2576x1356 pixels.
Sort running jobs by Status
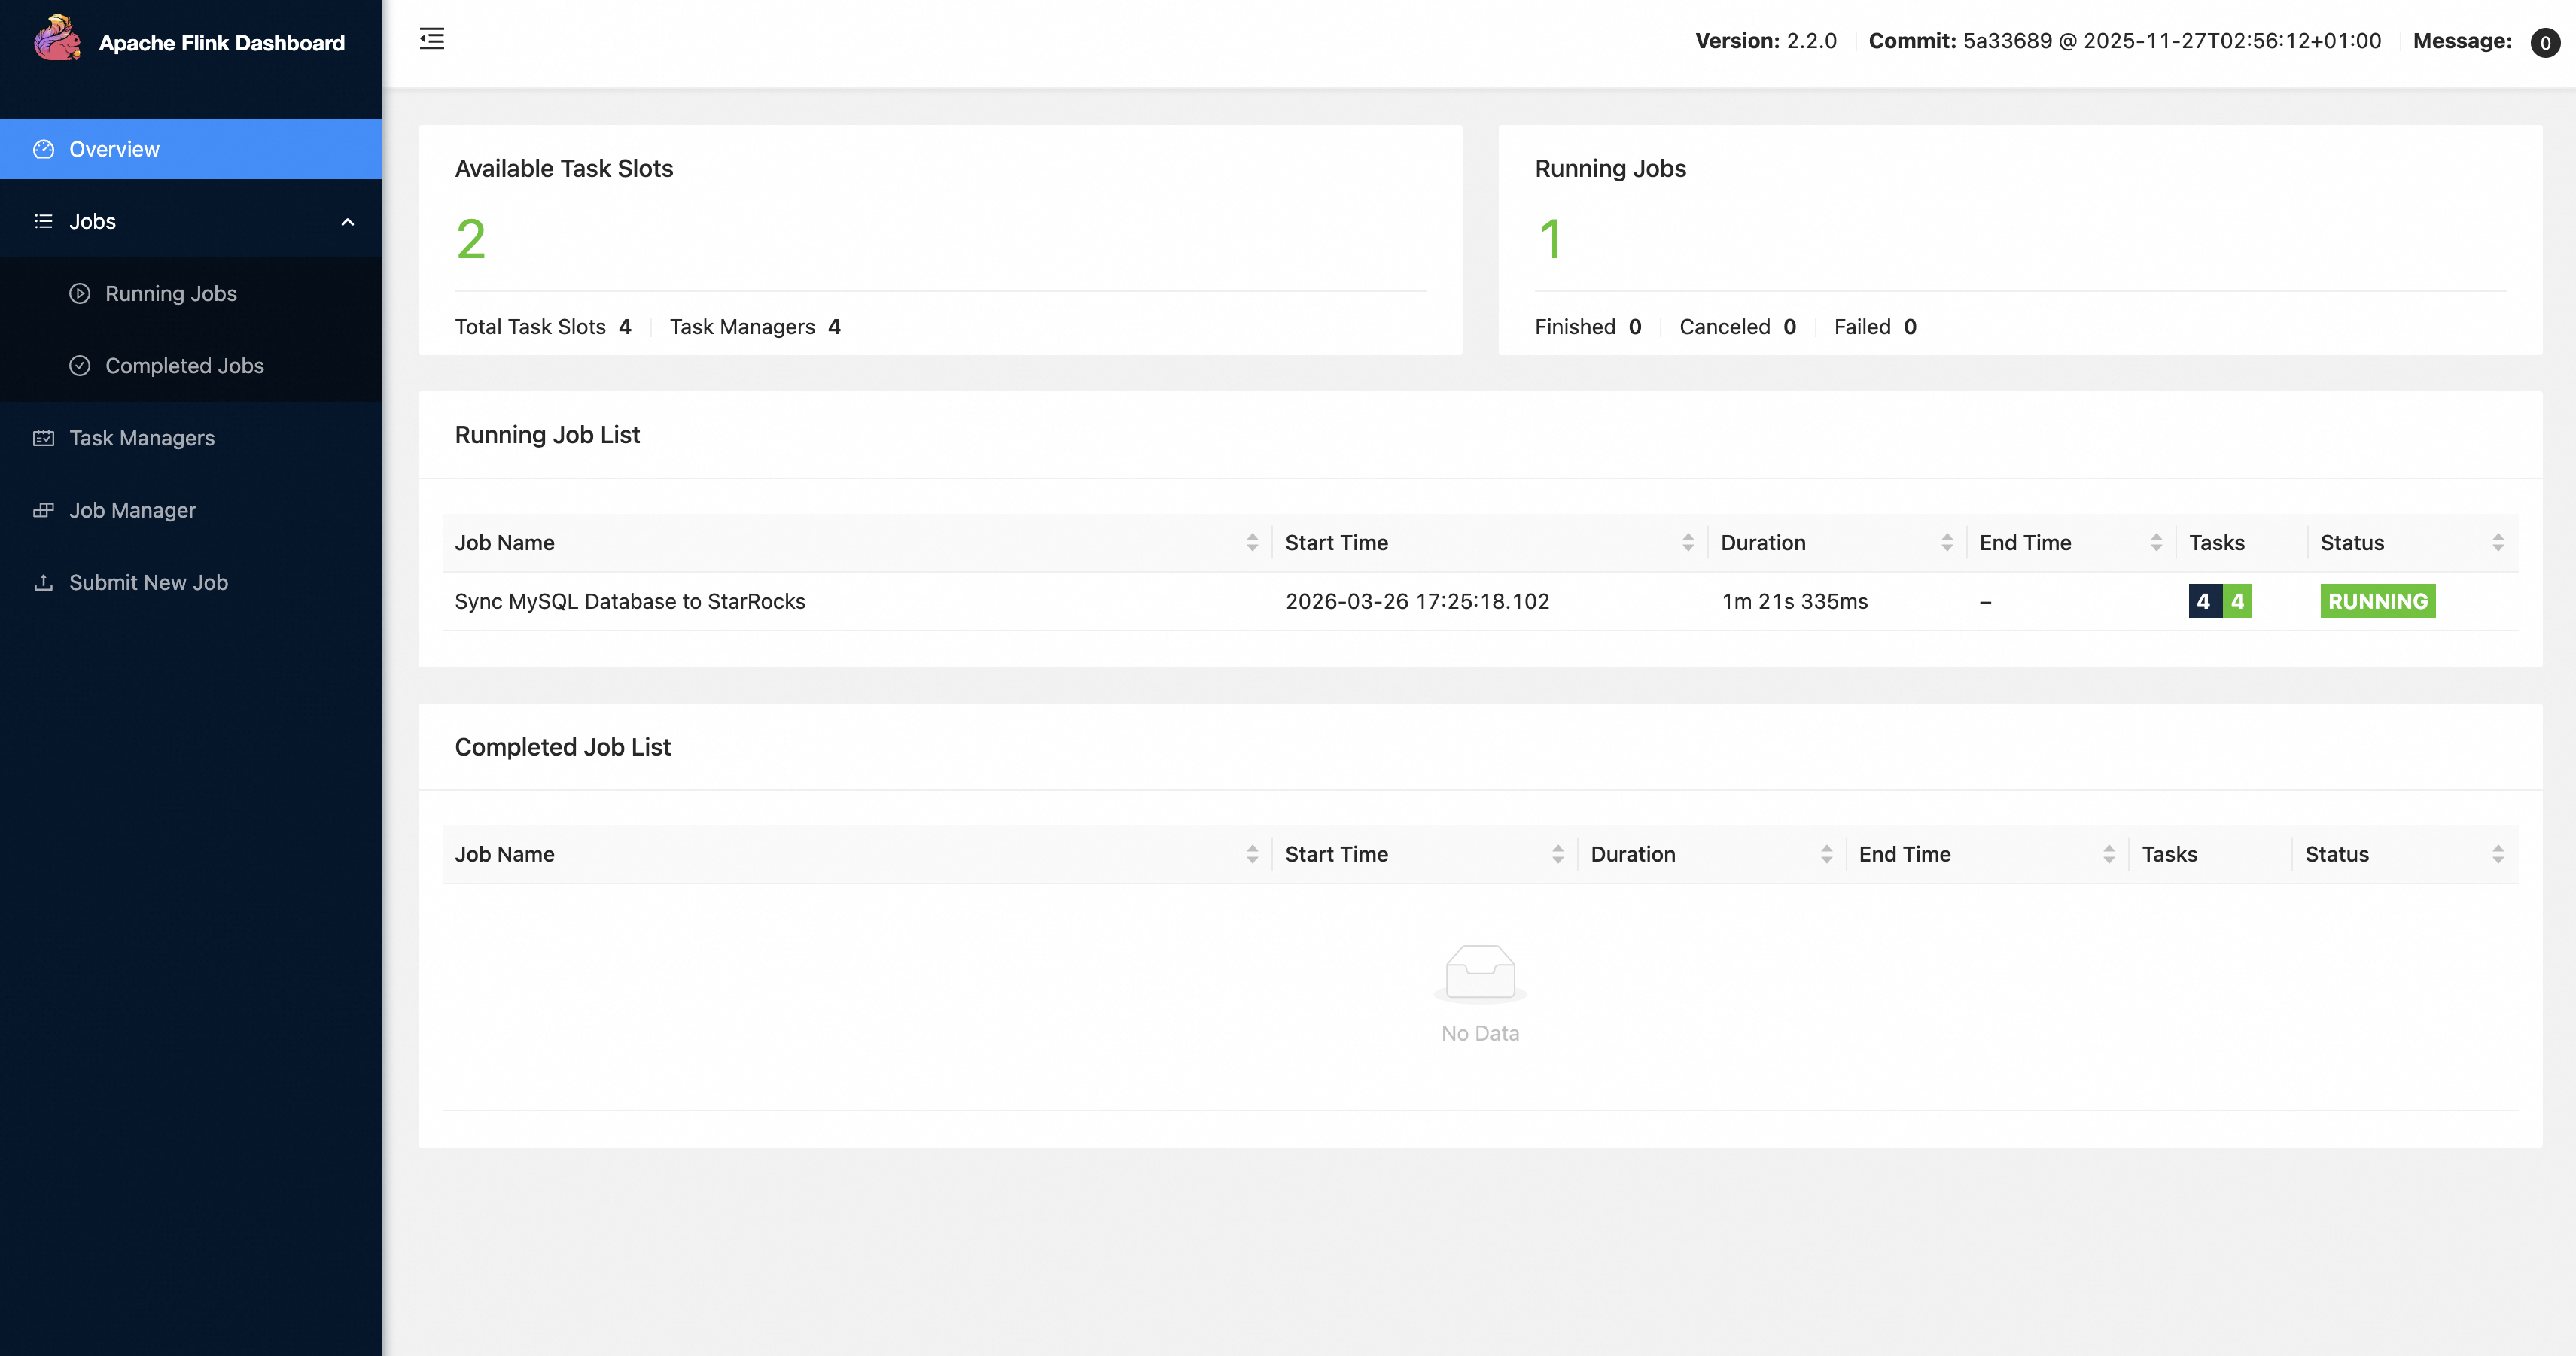coord(2498,543)
